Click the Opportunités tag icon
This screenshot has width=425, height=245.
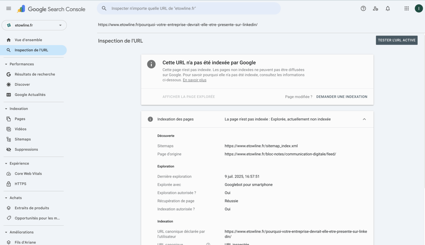[x=9, y=218]
